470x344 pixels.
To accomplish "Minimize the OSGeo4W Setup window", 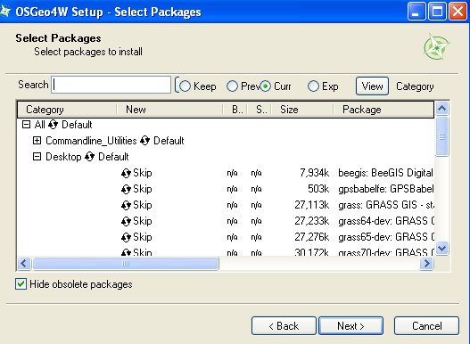I will coord(416,12).
